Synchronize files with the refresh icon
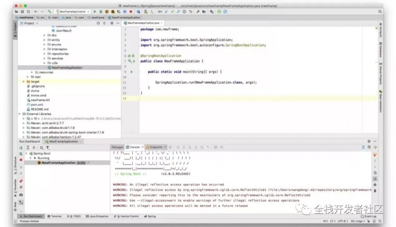Viewport: 396px width, 227px height. coord(28,12)
